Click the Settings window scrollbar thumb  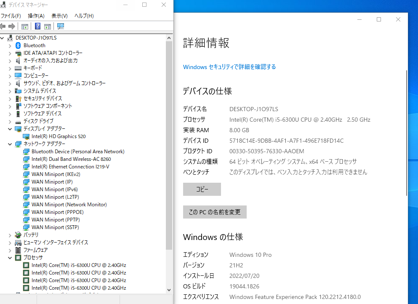click(x=407, y=133)
